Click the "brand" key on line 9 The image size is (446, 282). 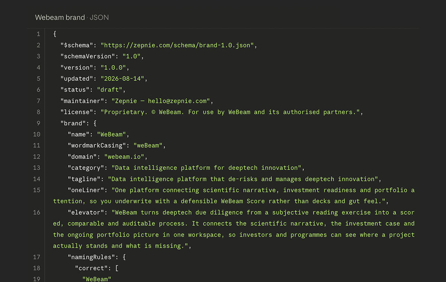73,123
